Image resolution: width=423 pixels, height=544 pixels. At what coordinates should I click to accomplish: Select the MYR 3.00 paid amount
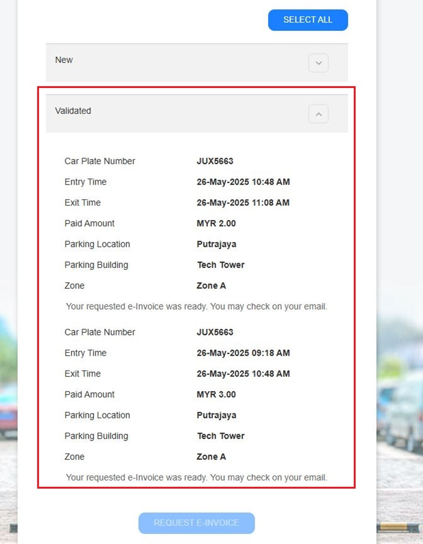coord(216,395)
